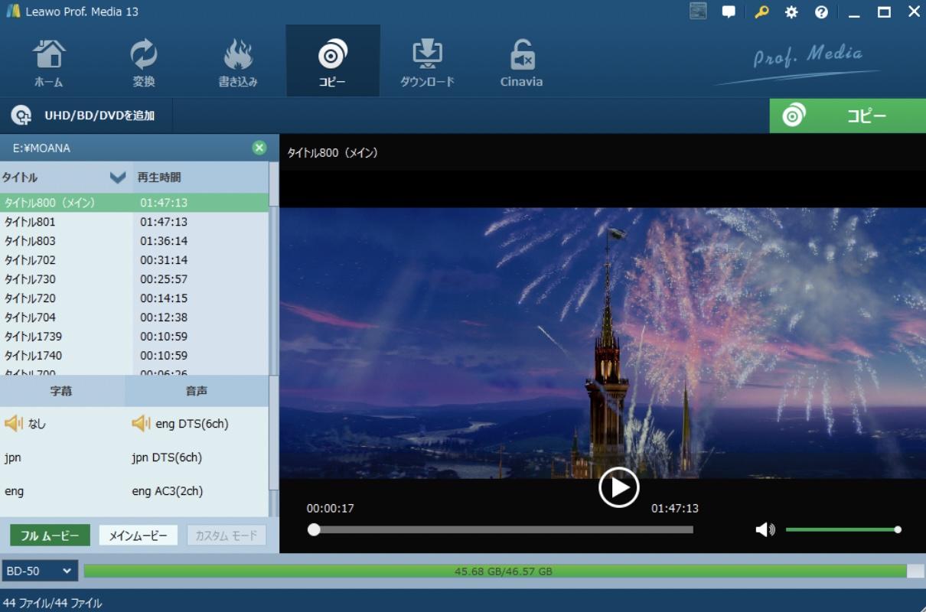Click the fireworks video preview frame
The height and width of the screenshot is (612, 926).
(602, 342)
